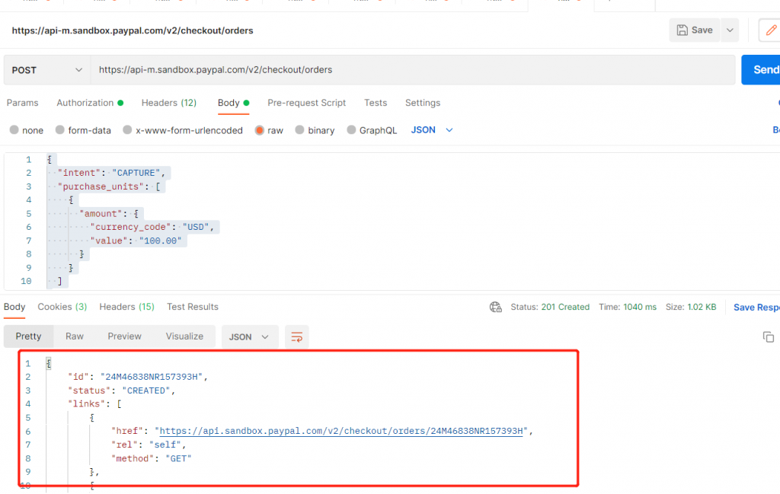Select the GraphQL body type

click(x=372, y=130)
